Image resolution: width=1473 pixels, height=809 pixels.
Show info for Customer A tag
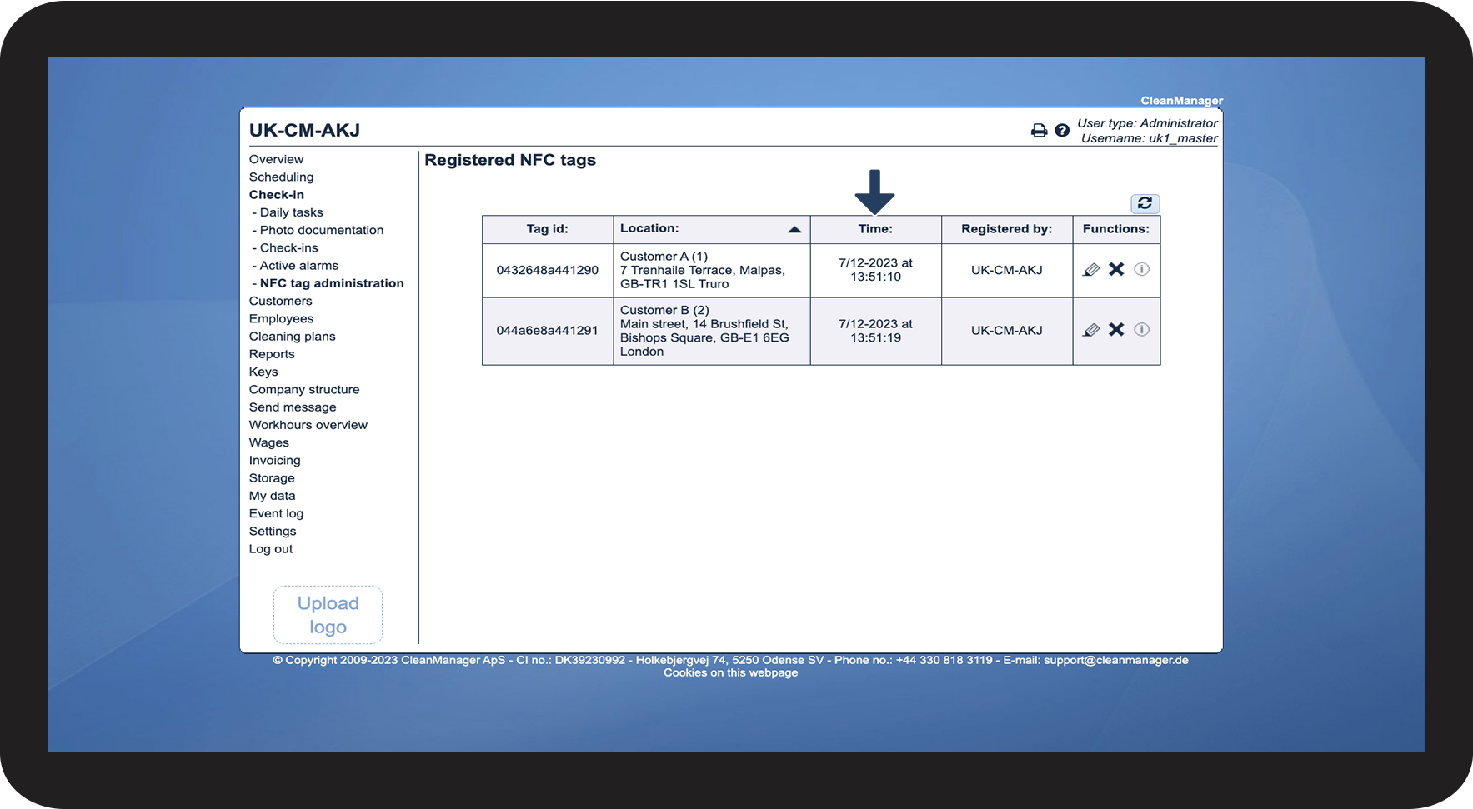pyautogui.click(x=1142, y=269)
